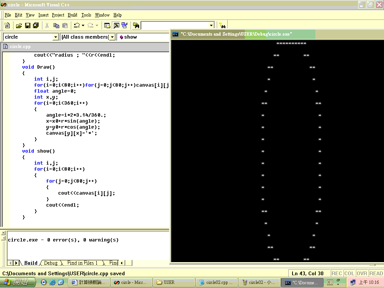Save the file with the floppy disk icon
Viewport: 384px width, 288px height.
(27, 25)
